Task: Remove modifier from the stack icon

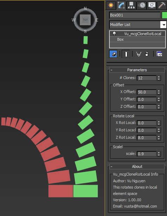Action: (x=147, y=54)
